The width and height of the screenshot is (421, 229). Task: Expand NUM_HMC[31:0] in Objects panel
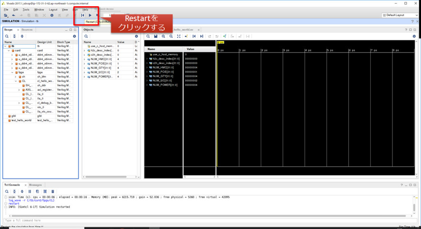click(x=84, y=59)
